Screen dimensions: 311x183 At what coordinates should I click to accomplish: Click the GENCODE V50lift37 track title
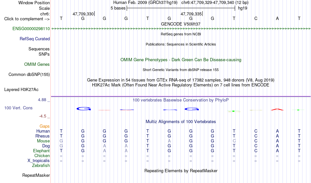pos(181,24)
